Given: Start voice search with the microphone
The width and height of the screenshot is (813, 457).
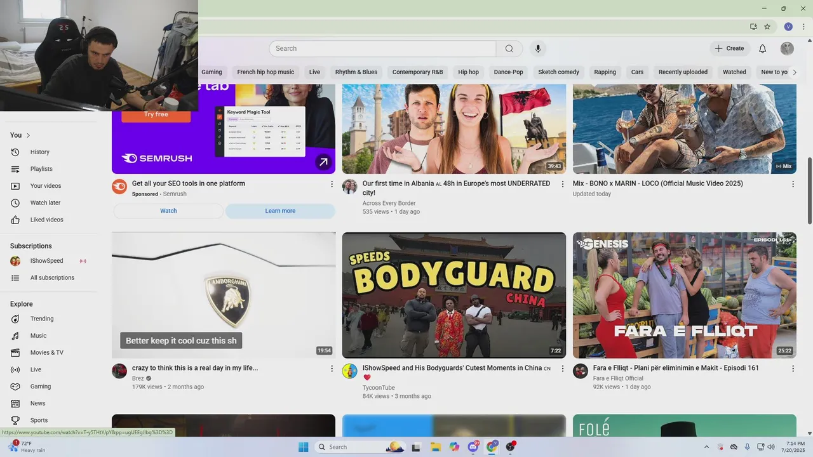Looking at the screenshot, I should 538,49.
